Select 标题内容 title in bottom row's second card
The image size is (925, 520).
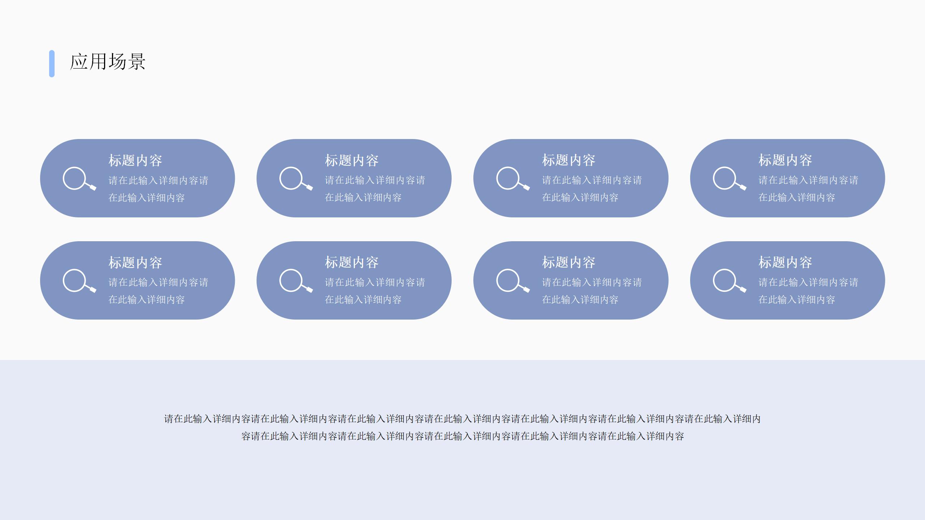click(x=352, y=263)
